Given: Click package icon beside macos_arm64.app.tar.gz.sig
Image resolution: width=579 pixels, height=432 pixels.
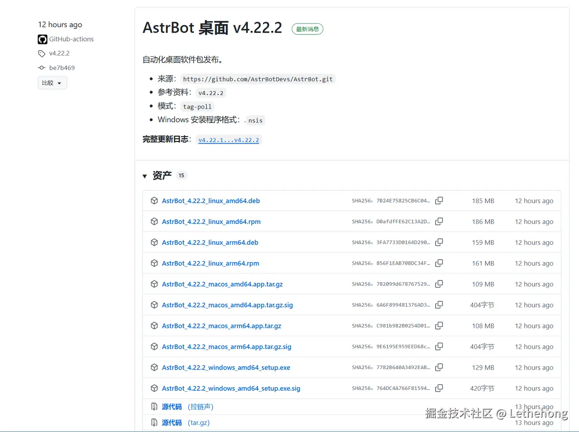Looking at the screenshot, I should click(154, 346).
